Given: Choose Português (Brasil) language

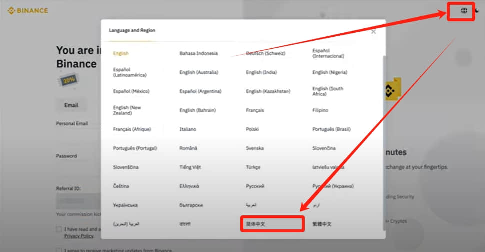Looking at the screenshot, I should [x=331, y=129].
